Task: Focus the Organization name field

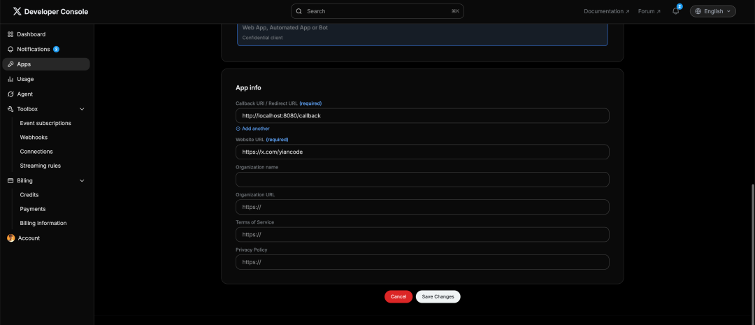Action: click(x=422, y=180)
